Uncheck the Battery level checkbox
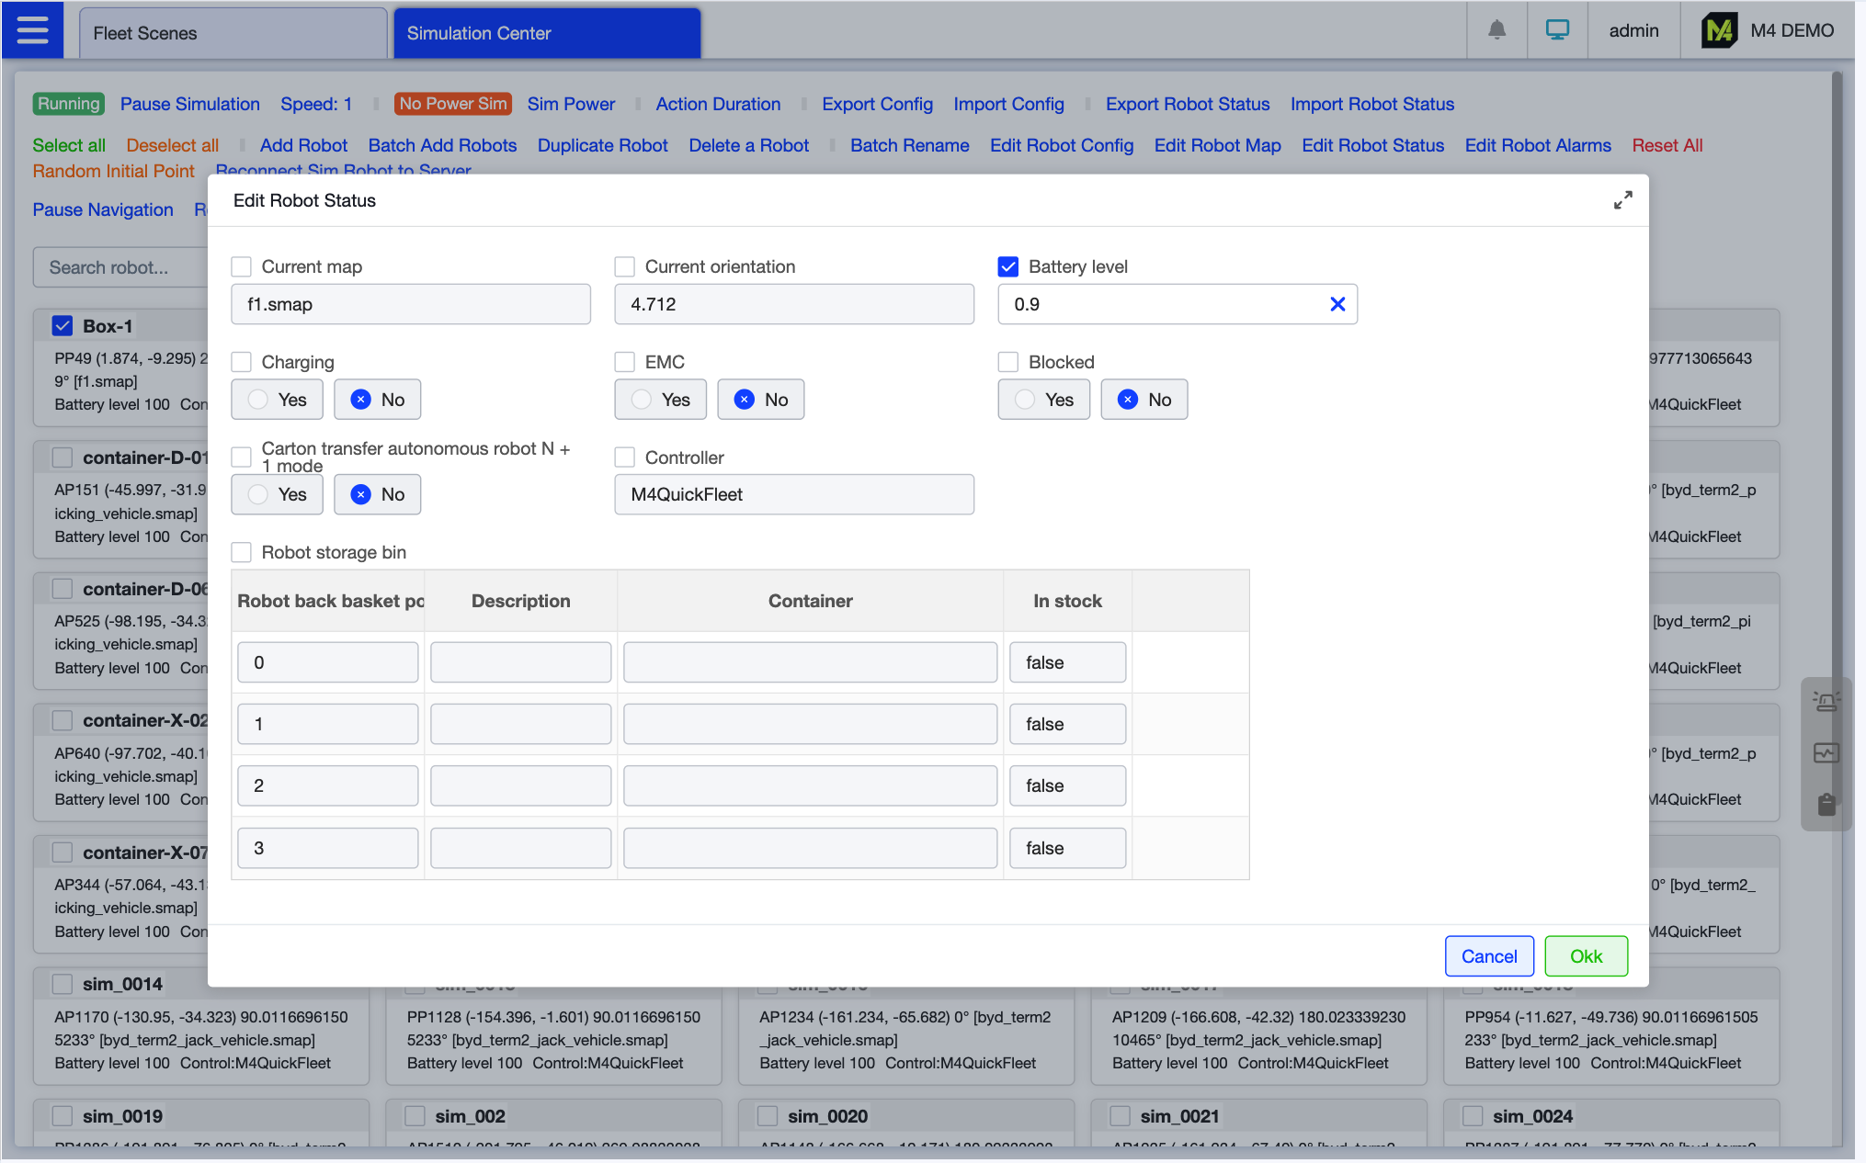 click(1008, 266)
